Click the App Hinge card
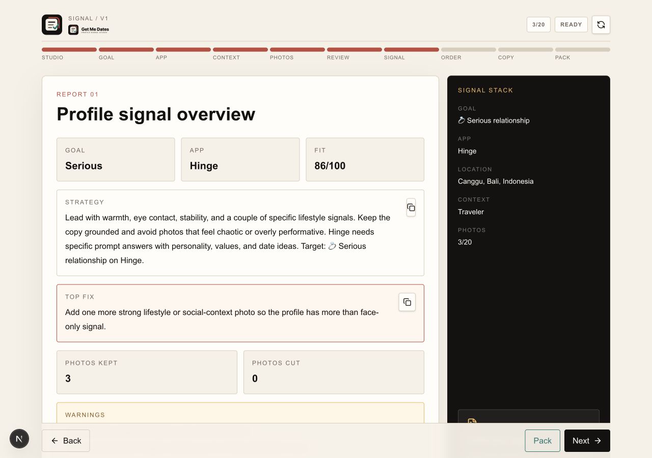652x458 pixels. point(240,159)
